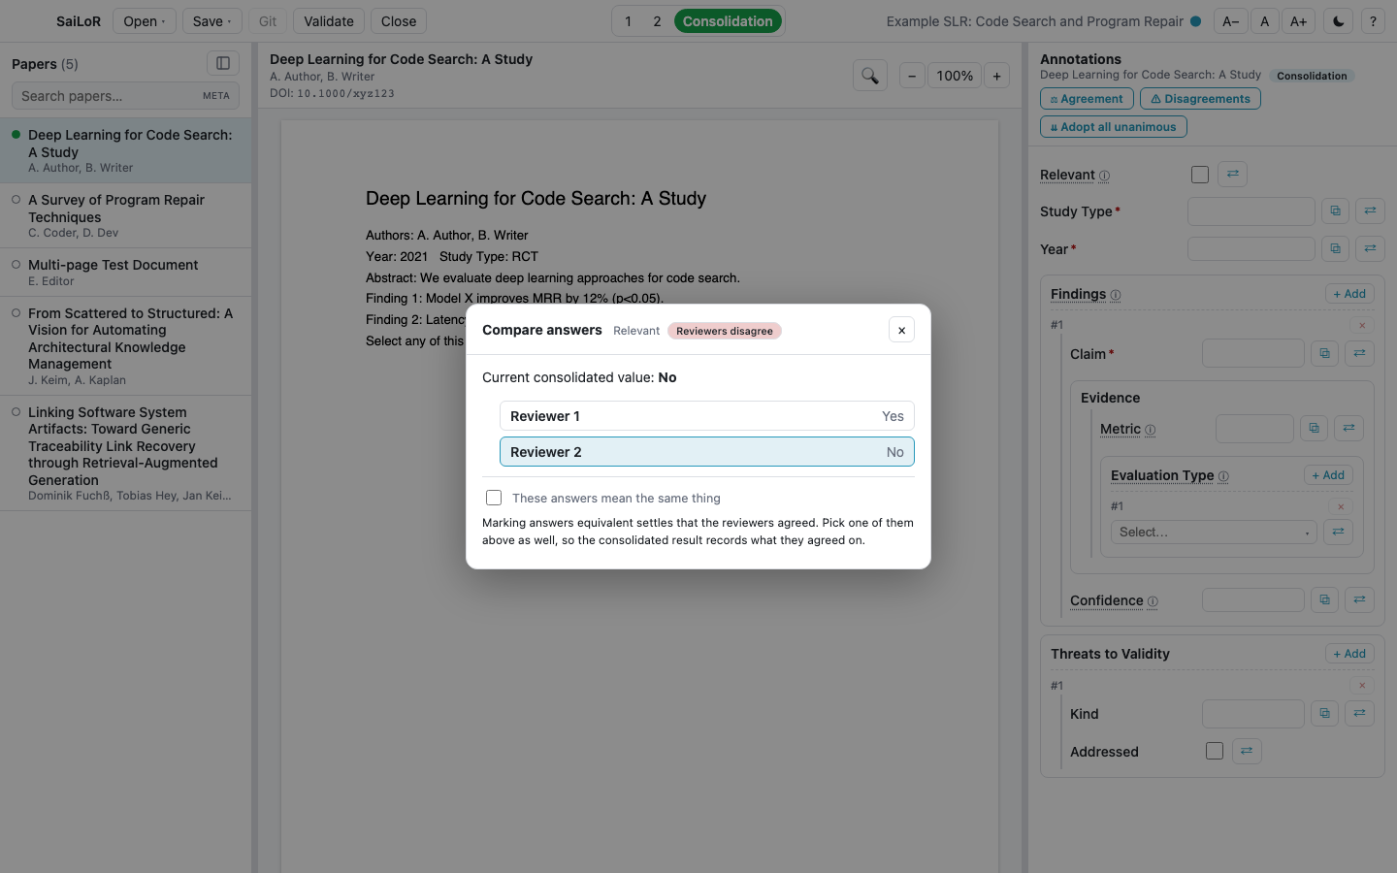1397x873 pixels.
Task: Click the Close toolbar button
Action: [399, 21]
